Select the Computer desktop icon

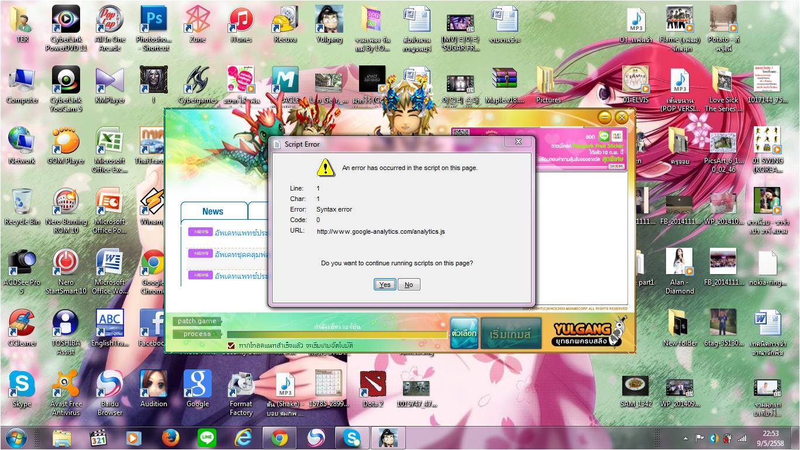[22, 85]
